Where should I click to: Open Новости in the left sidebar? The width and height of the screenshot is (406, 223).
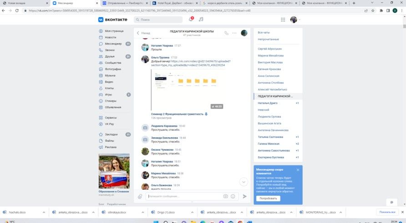110,37
